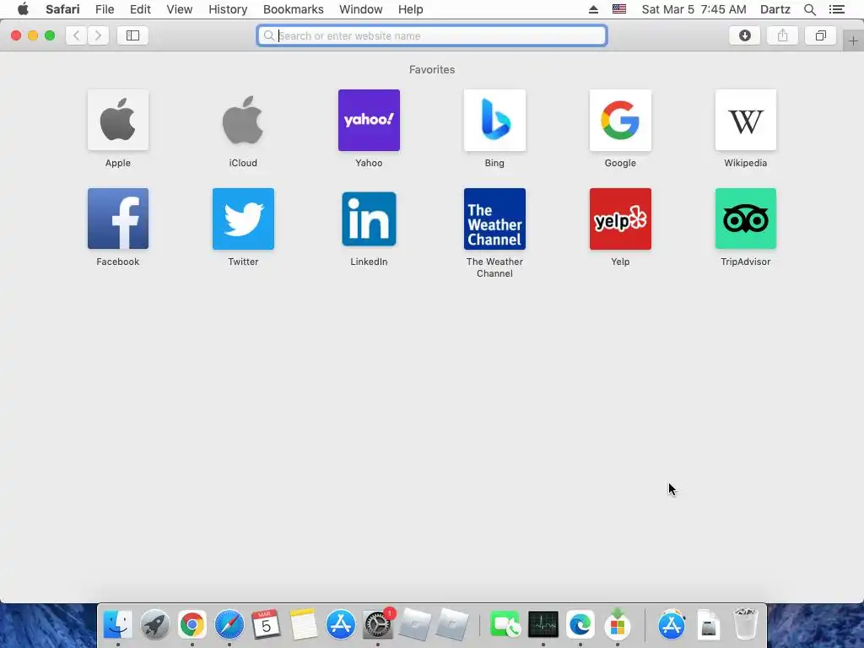The width and height of the screenshot is (864, 648).
Task: Open Notes from the Dock
Action: click(x=304, y=625)
